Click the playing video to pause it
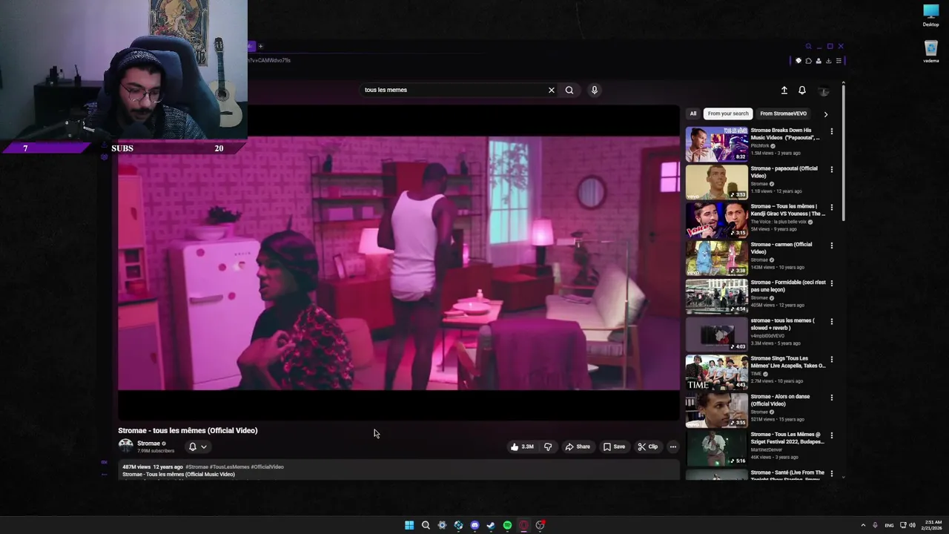 399,263
